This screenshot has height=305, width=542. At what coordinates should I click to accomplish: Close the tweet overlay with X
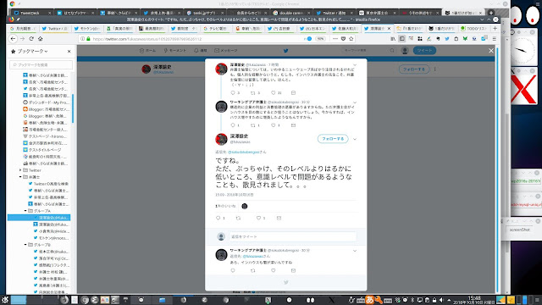point(491,51)
